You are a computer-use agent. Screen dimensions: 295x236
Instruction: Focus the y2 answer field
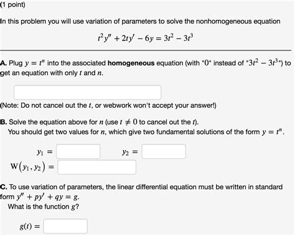pyautogui.click(x=164, y=151)
